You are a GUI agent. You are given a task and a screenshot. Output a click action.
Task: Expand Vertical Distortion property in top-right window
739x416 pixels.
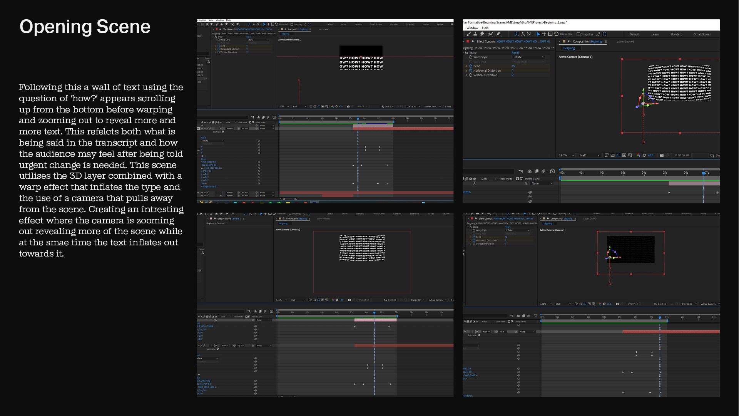tap(466, 75)
